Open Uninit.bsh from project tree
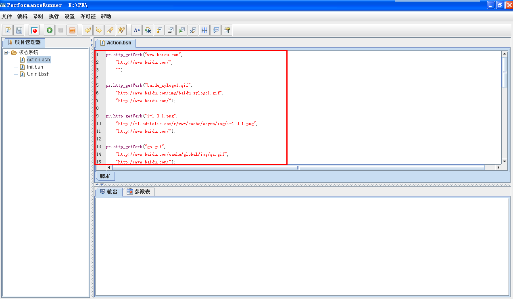513x299 pixels. coord(38,74)
